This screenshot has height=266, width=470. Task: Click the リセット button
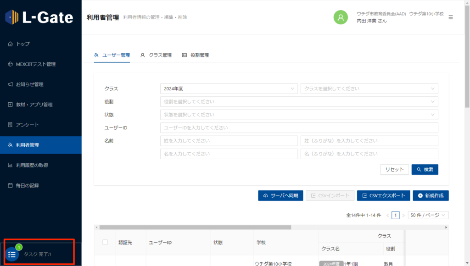394,169
